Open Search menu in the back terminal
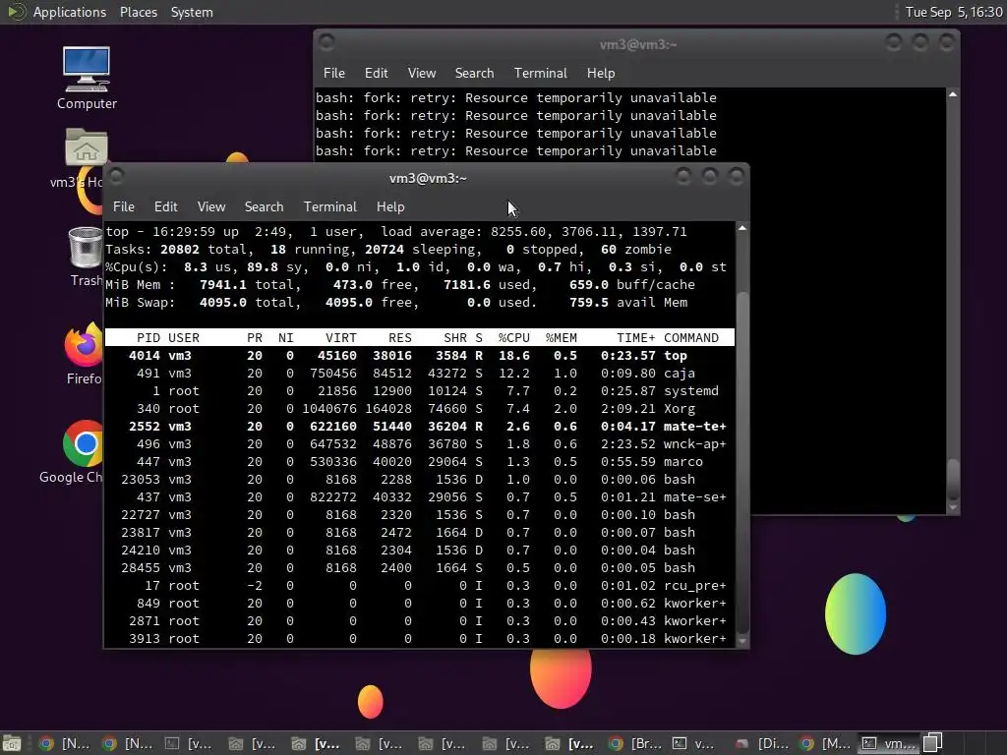Screen dimensions: 1007x755 point(475,73)
